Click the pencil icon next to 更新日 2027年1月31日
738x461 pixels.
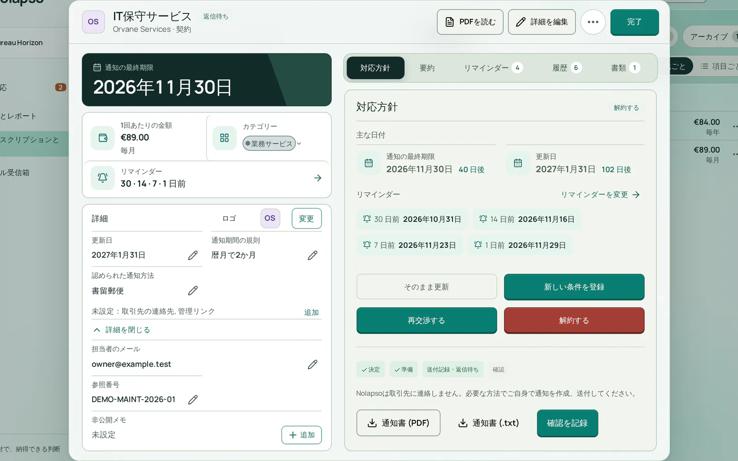click(193, 255)
